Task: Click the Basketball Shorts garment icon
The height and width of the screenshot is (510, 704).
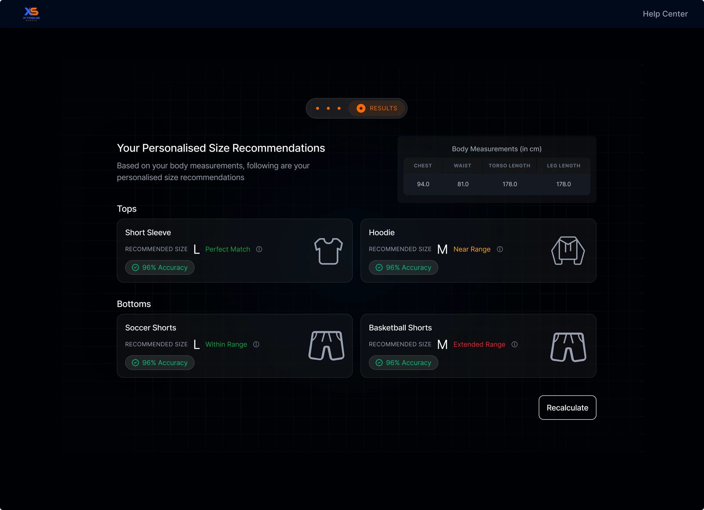Action: point(568,347)
